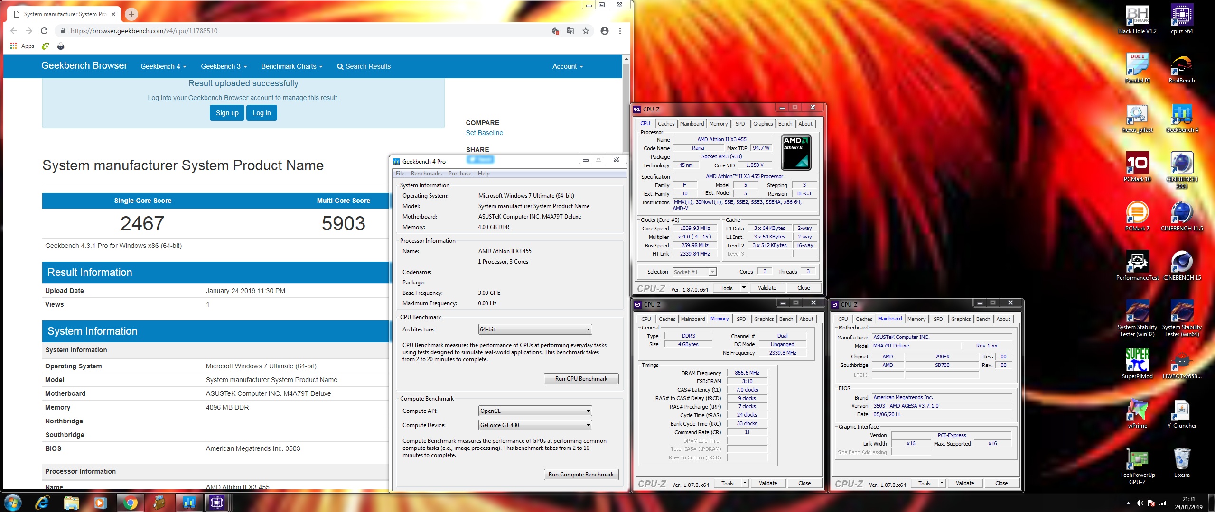Click Set Baseline link
Viewport: 1215px width, 512px height.
pos(484,133)
